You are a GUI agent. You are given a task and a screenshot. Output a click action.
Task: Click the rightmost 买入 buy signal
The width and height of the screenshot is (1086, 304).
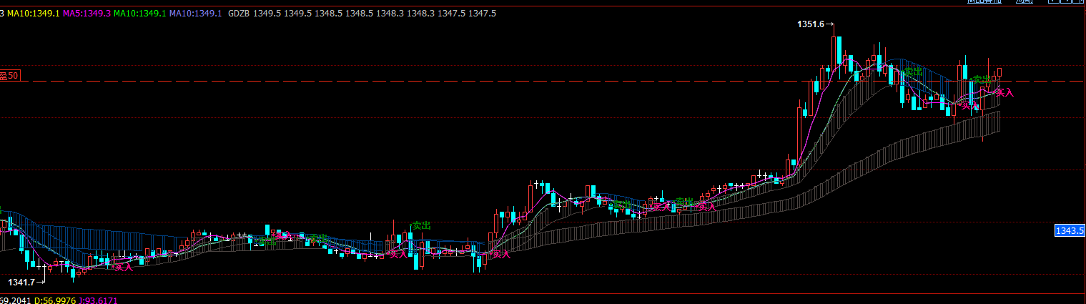tap(1004, 92)
